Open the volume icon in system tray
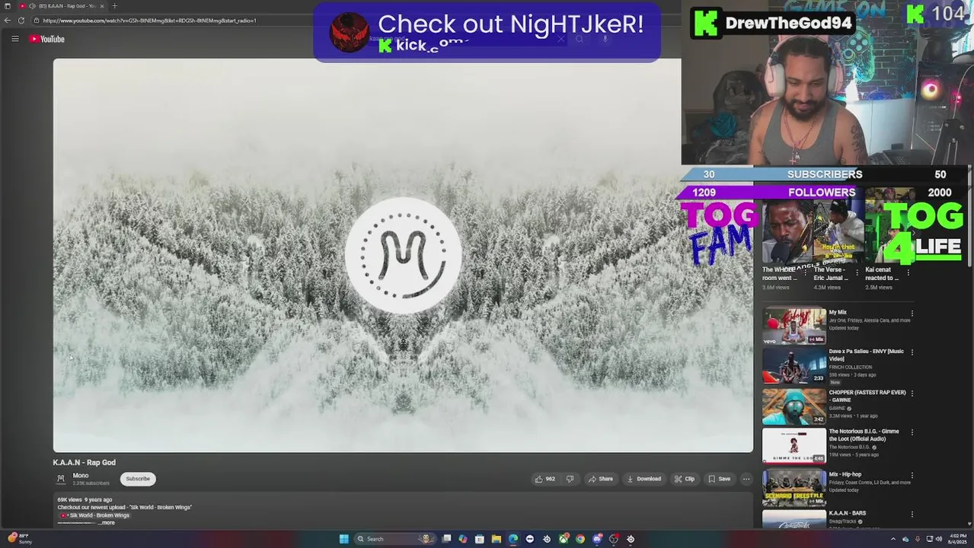 [x=939, y=539]
